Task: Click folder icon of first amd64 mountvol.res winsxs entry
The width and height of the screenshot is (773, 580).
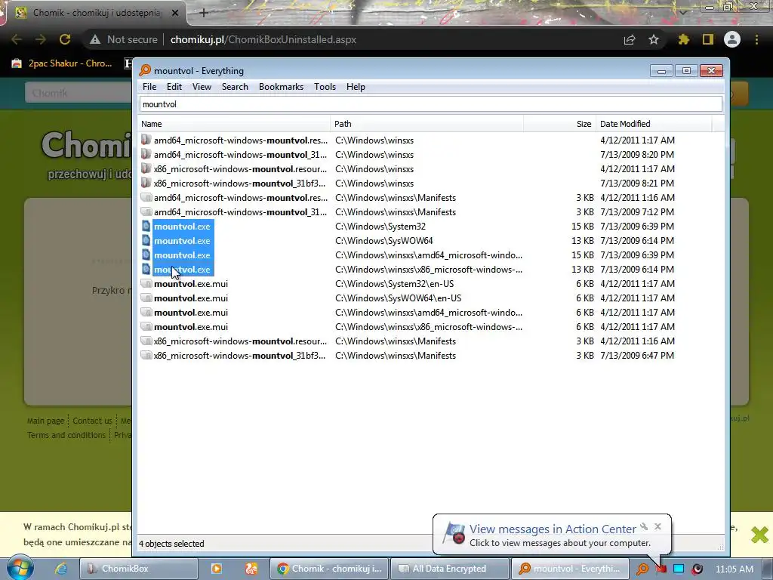Action: 146,140
